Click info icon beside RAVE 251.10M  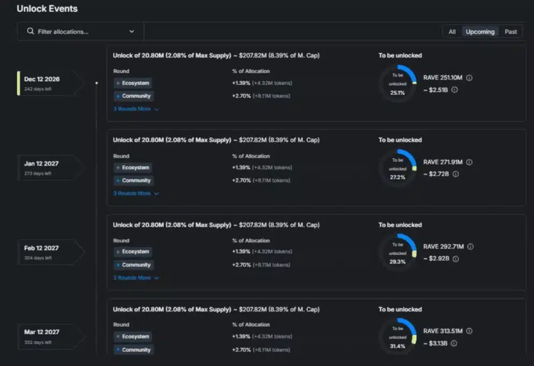click(x=469, y=78)
